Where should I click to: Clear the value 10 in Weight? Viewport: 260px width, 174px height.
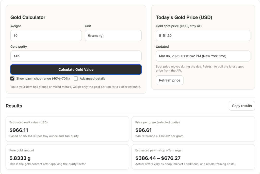click(x=46, y=35)
